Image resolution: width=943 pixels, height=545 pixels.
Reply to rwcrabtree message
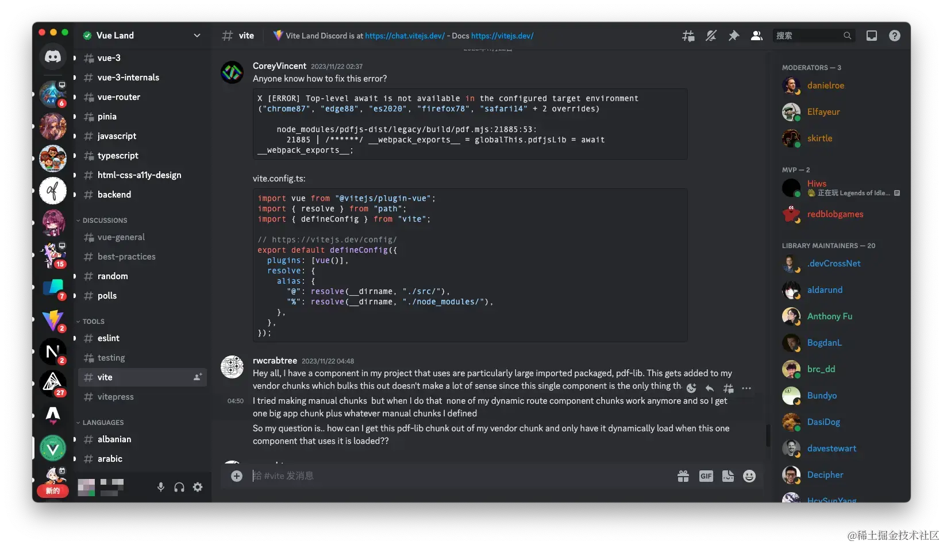click(x=710, y=388)
